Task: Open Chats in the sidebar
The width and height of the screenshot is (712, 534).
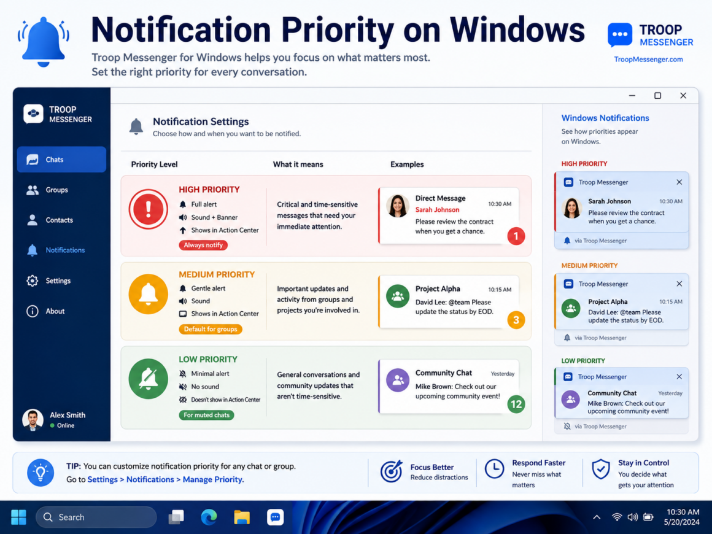Action: [x=61, y=160]
